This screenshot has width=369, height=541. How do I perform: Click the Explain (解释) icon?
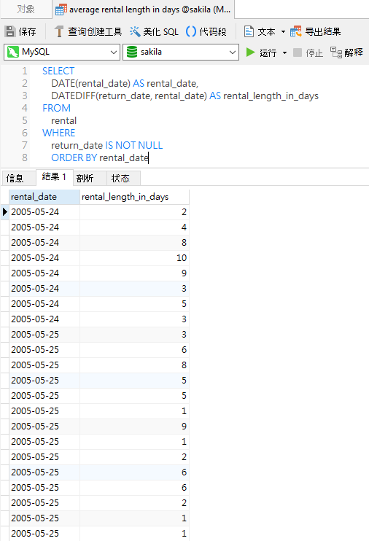pyautogui.click(x=336, y=52)
